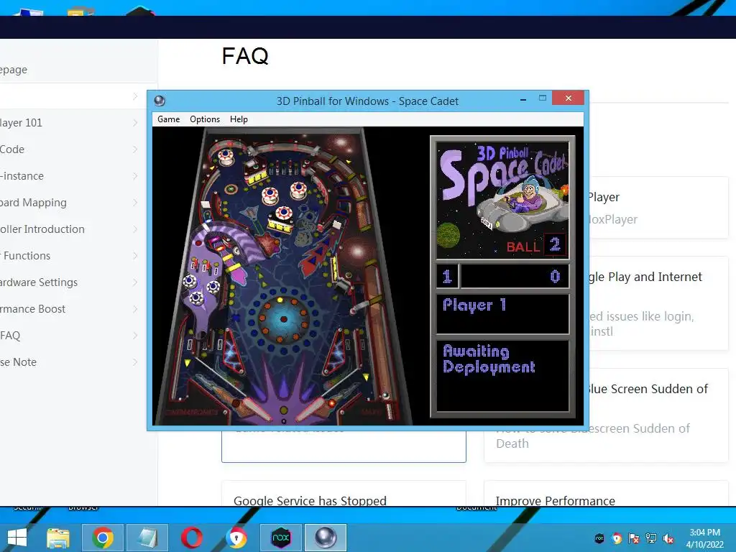Expand the 'board Mapping' sidebar chevron
Screen dimensions: 736x552
pyautogui.click(x=135, y=203)
